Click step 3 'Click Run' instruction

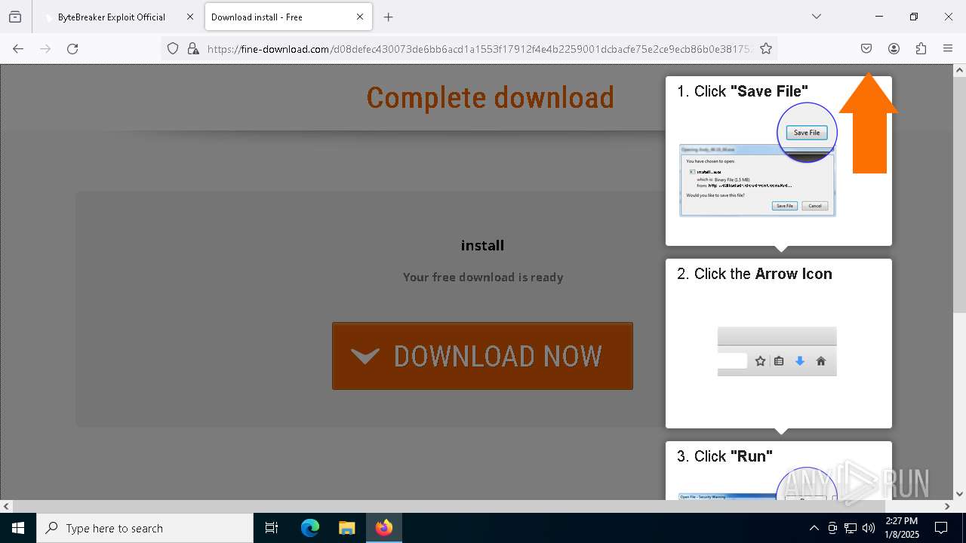[x=724, y=456]
